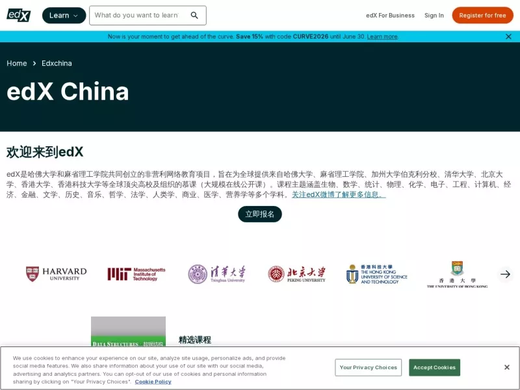
Task: Open edX For Business link
Action: coord(390,15)
